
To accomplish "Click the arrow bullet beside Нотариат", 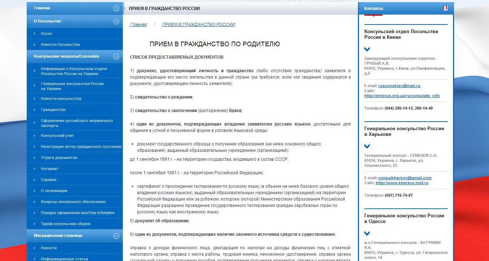I will coord(35,169).
